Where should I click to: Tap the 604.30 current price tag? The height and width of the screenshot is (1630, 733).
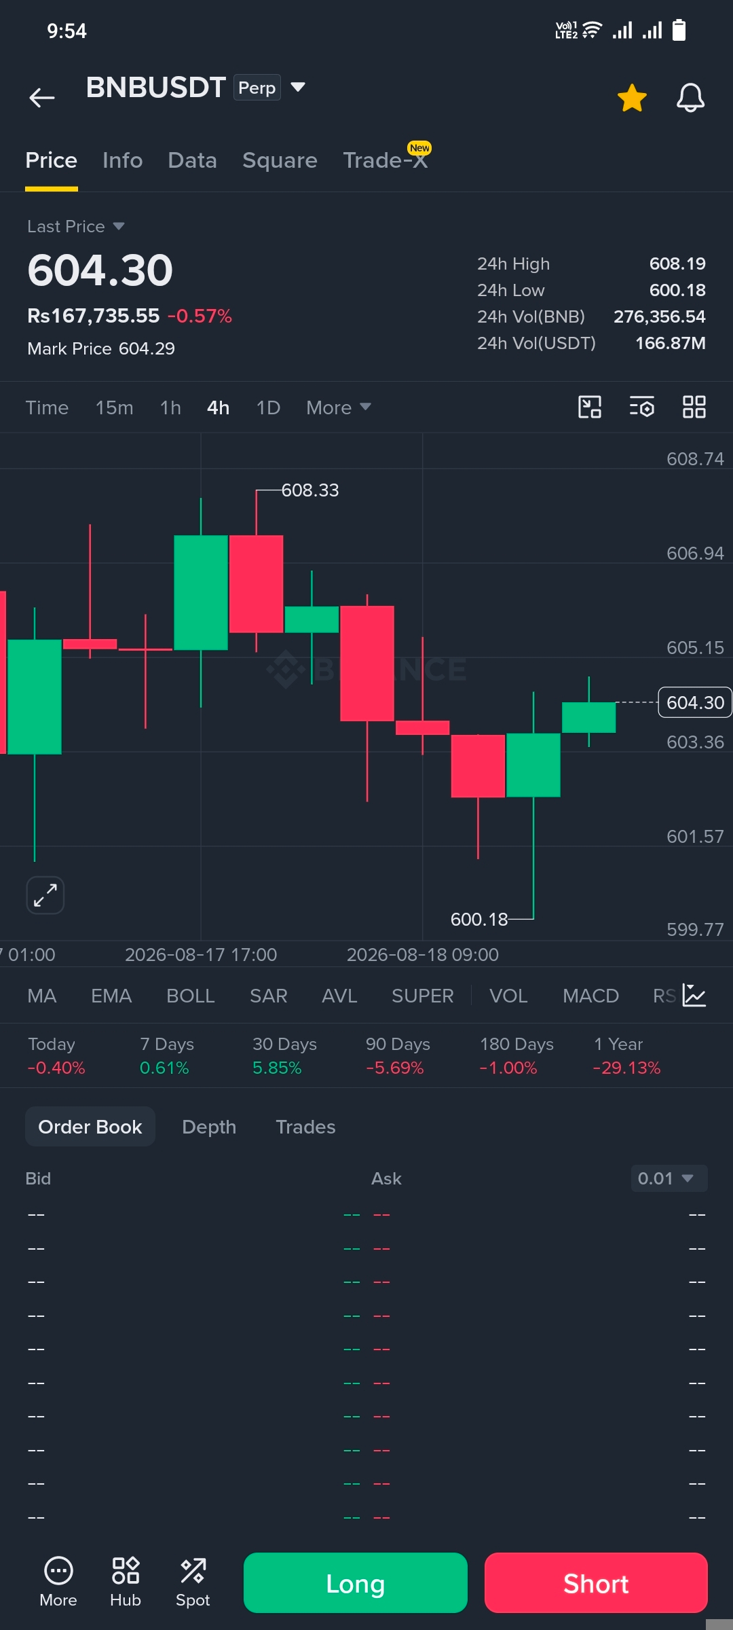click(695, 702)
